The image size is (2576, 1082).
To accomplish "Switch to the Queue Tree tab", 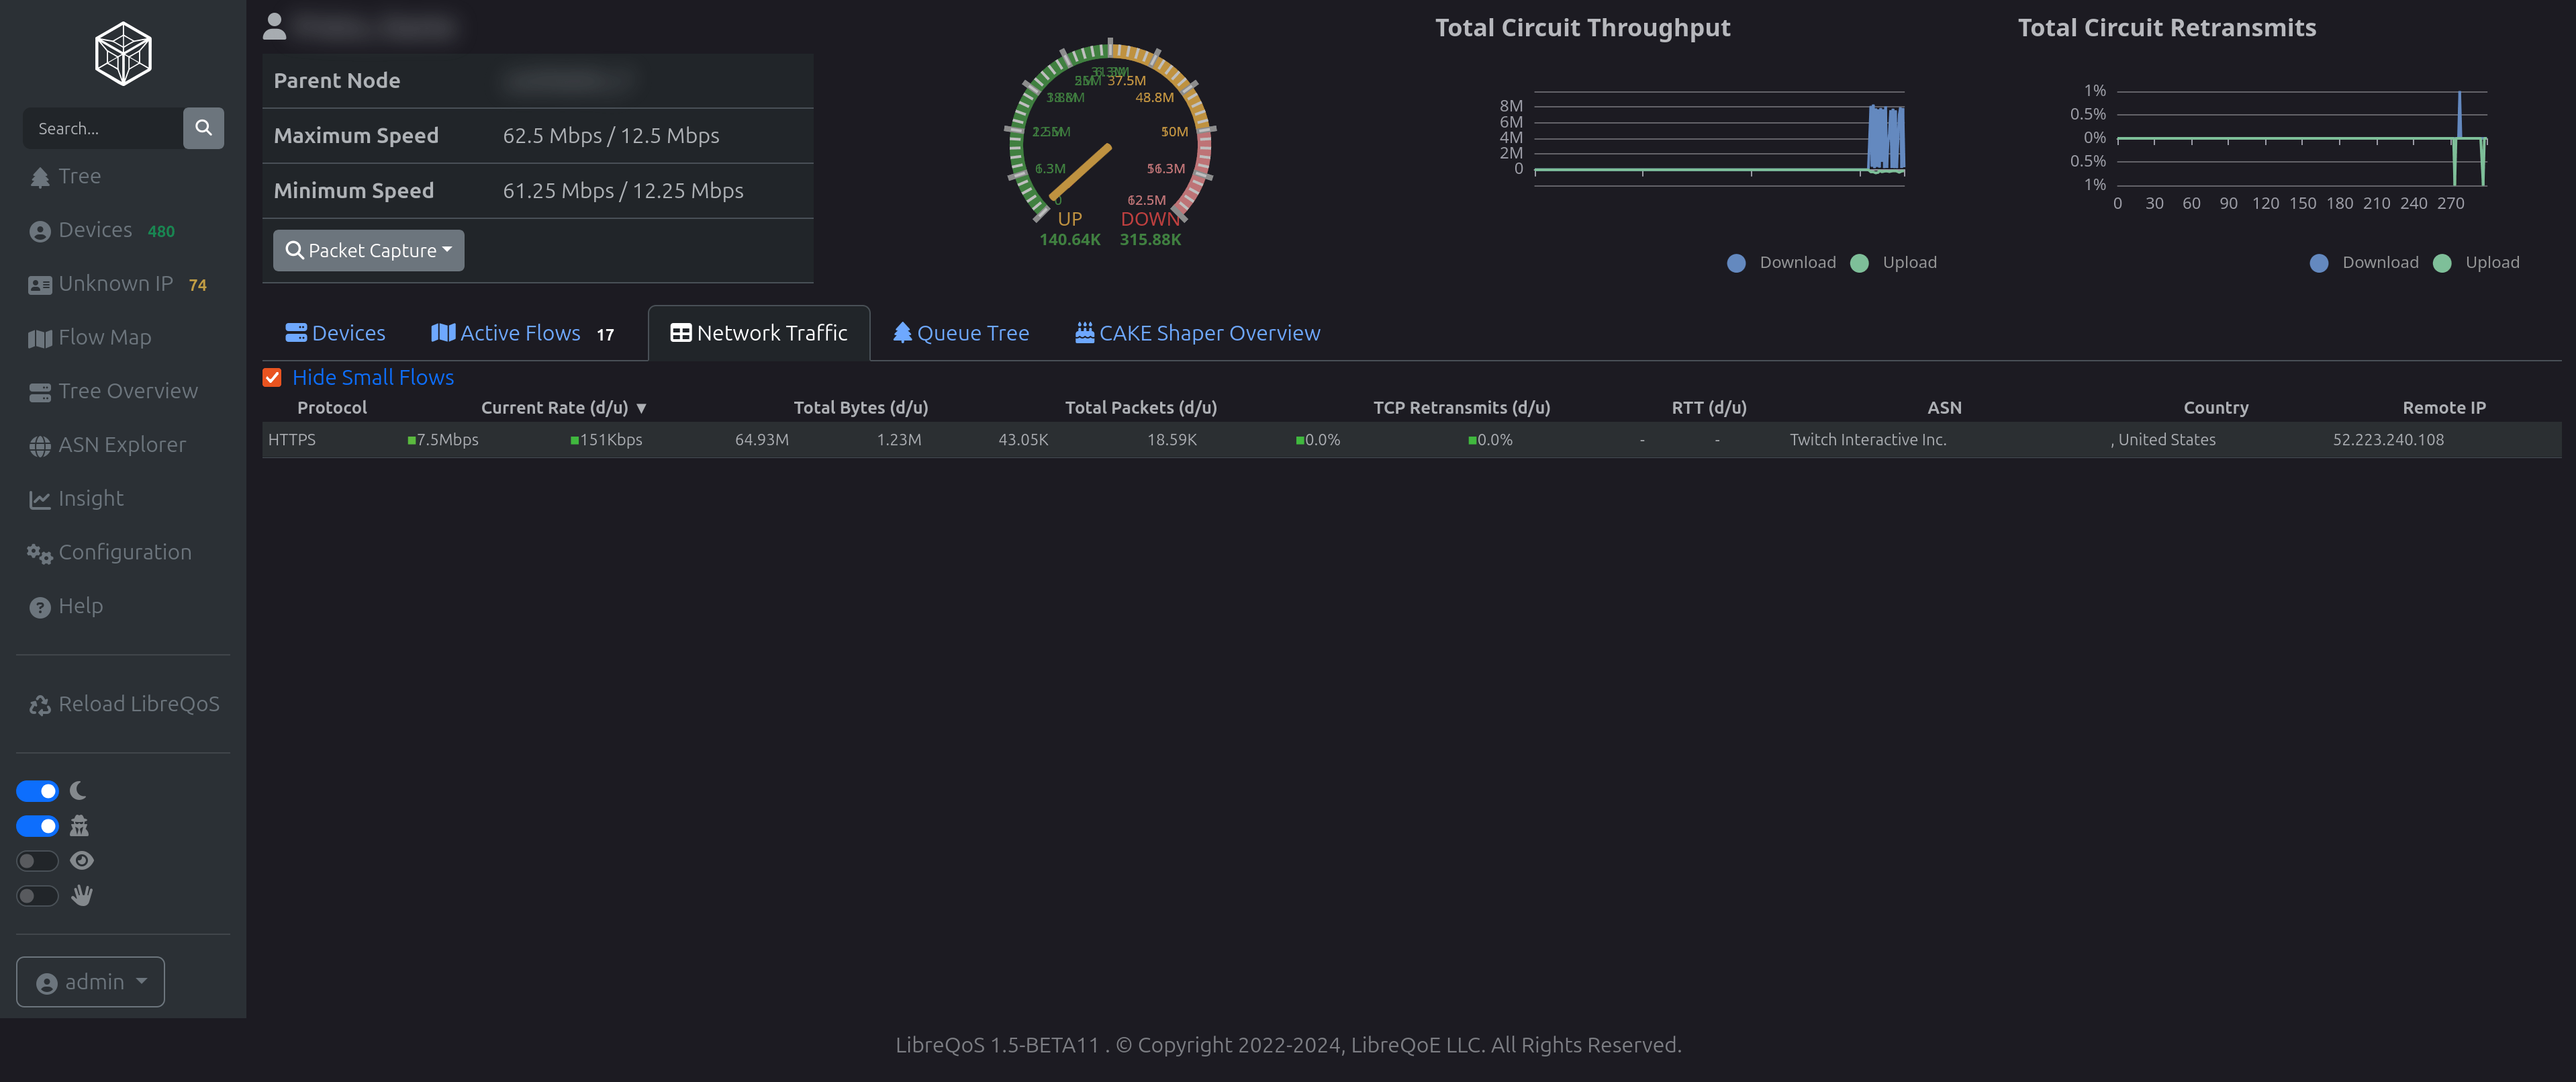I will (960, 332).
